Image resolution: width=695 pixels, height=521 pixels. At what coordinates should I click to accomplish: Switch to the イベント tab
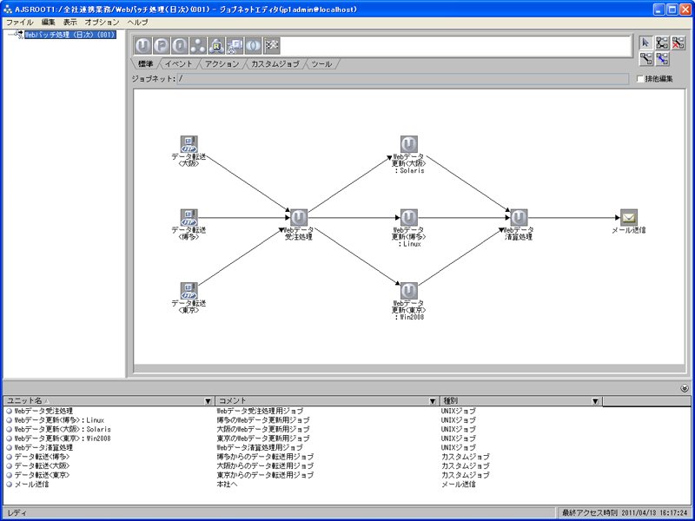click(179, 63)
